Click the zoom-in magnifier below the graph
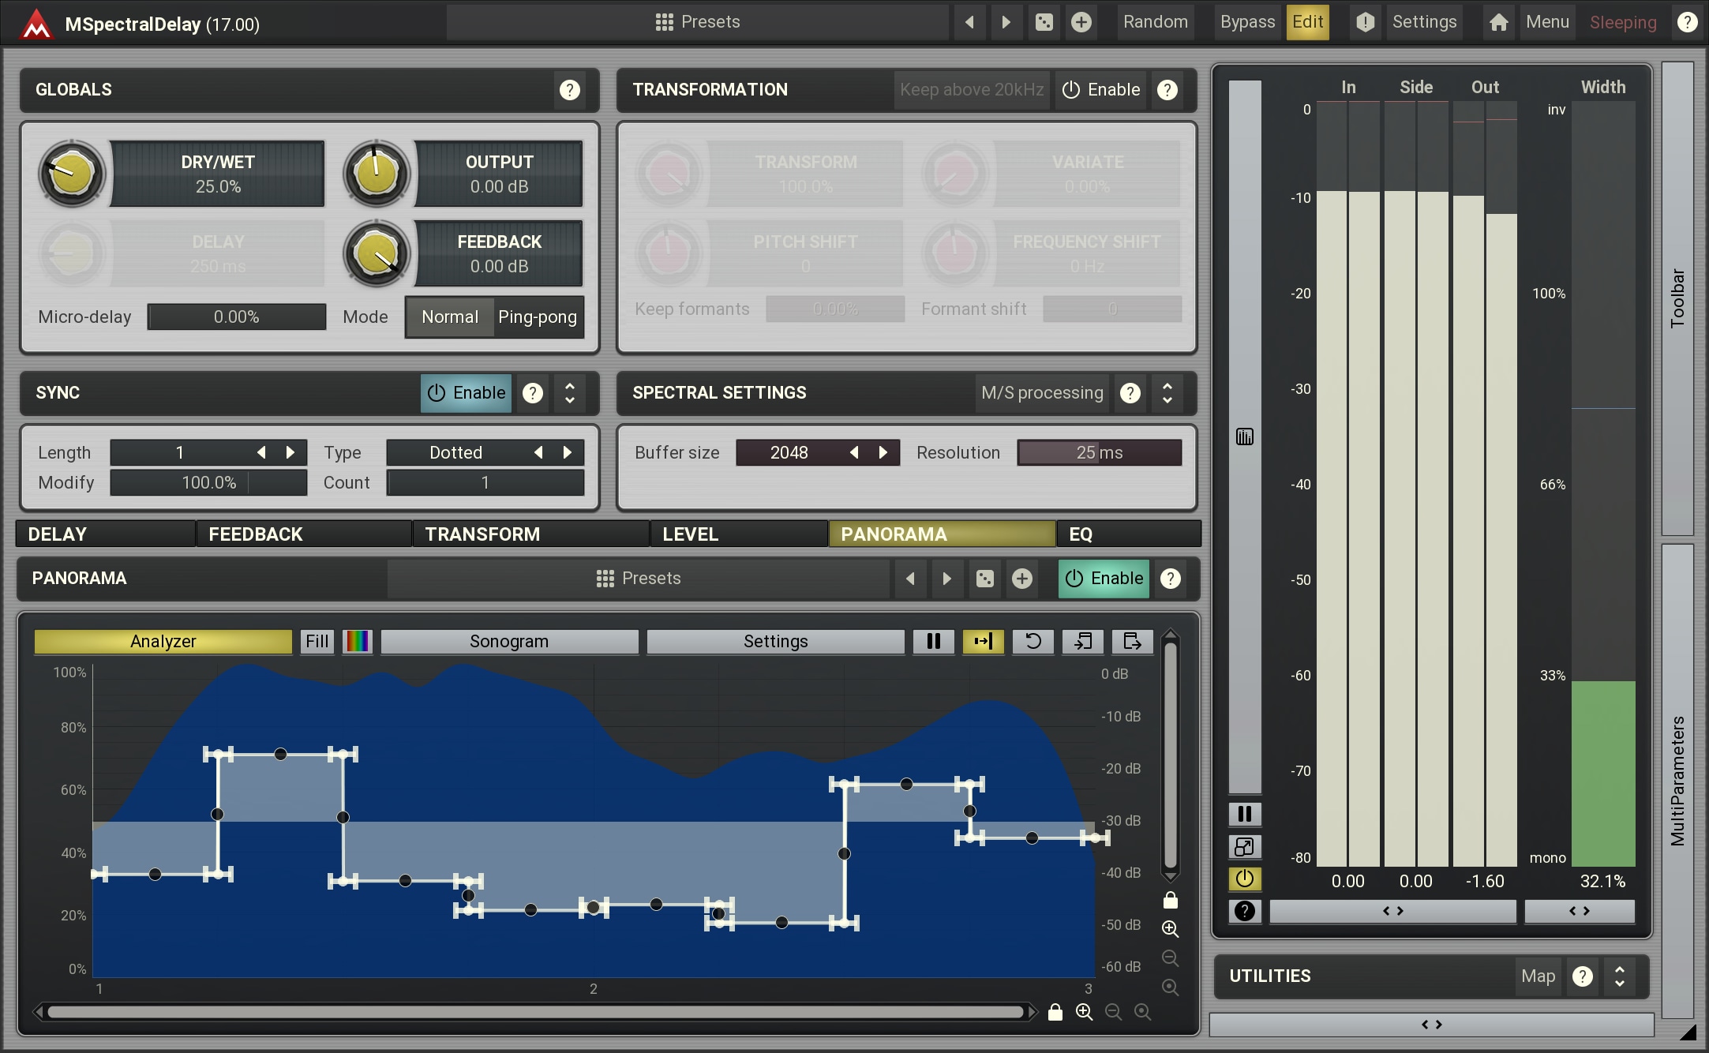1709x1053 pixels. tap(1084, 1012)
